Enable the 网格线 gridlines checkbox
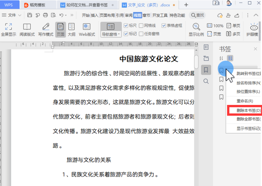 (141, 25)
